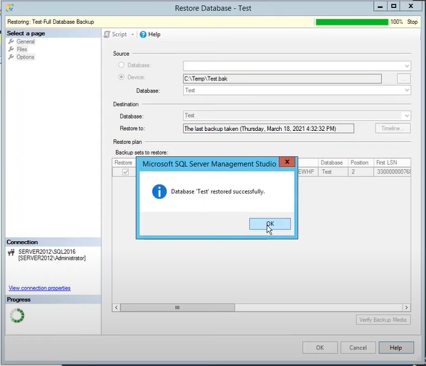426x366 pixels.
Task: Click the Script scroll icon
Action: click(x=107, y=35)
